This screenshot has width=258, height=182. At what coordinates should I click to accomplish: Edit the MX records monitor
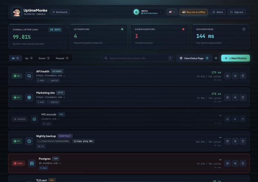point(227,119)
